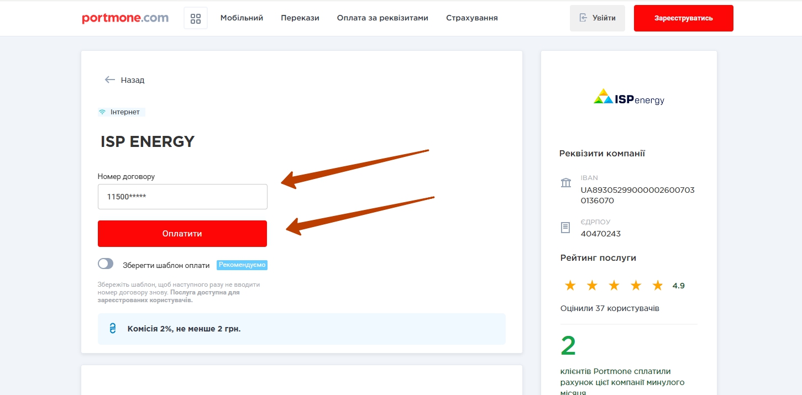
Task: Open the Мобільний menu item
Action: pos(242,18)
